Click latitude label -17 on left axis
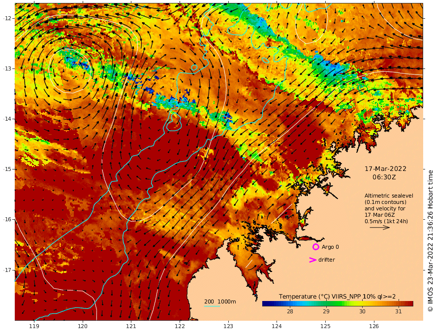The width and height of the screenshot is (433, 335). point(7,270)
